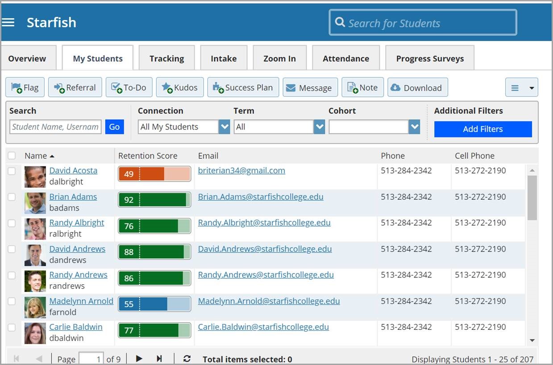Add a Note for students
553x365 pixels.
pos(362,87)
